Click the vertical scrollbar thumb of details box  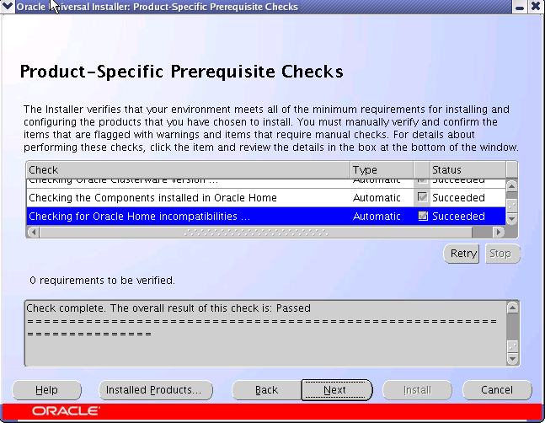pos(513,345)
